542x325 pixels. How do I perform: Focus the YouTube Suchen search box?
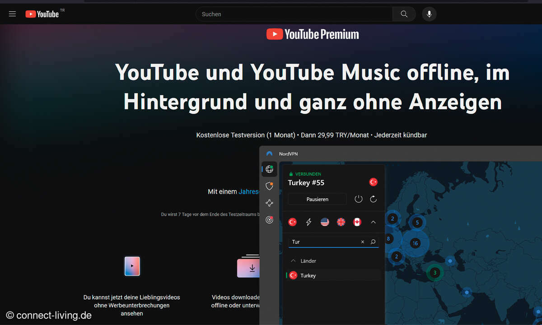[294, 14]
